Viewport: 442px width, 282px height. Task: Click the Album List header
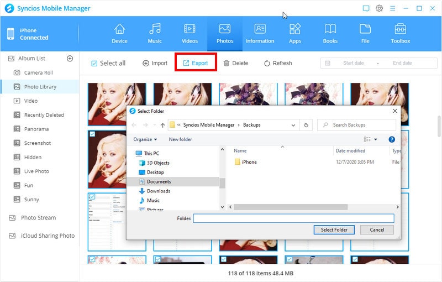pos(31,59)
